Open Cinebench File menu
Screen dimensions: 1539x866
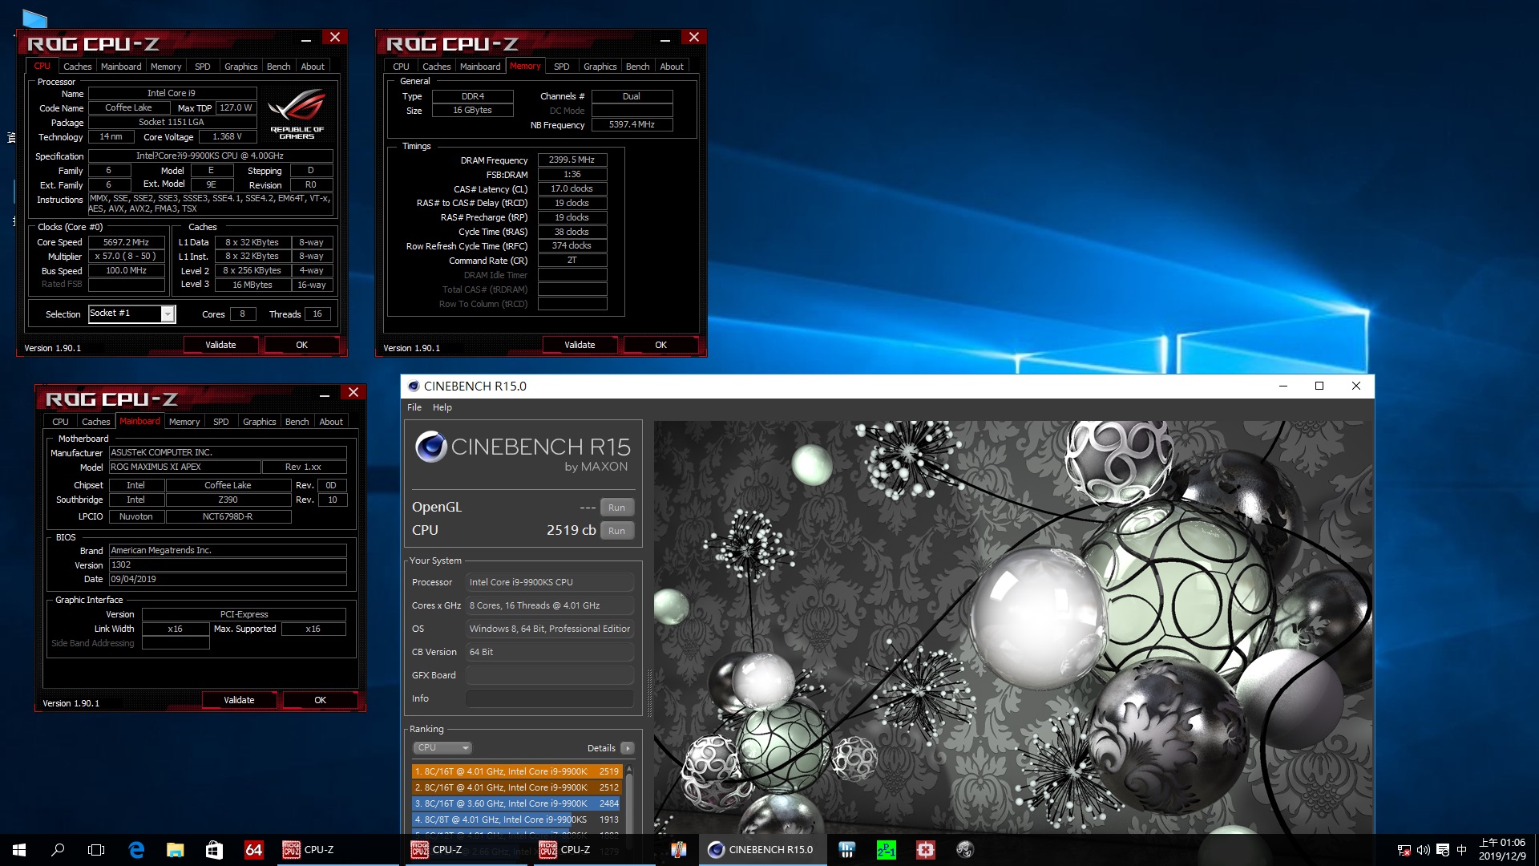[x=414, y=407]
